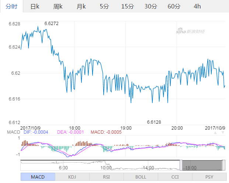Activate the PSY indicator
Screen dimensions: 229x183
pyautogui.click(x=209, y=177)
